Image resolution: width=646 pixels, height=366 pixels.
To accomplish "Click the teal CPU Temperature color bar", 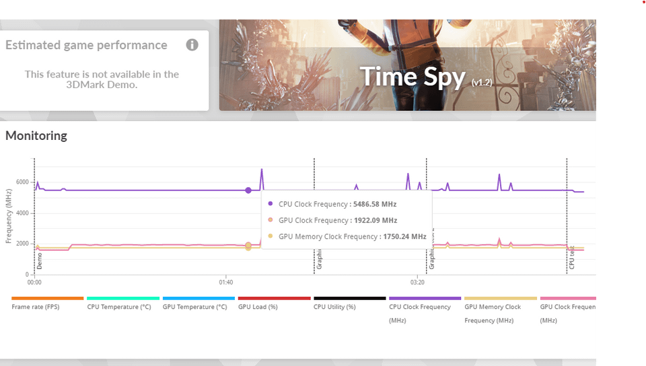I will [x=123, y=298].
